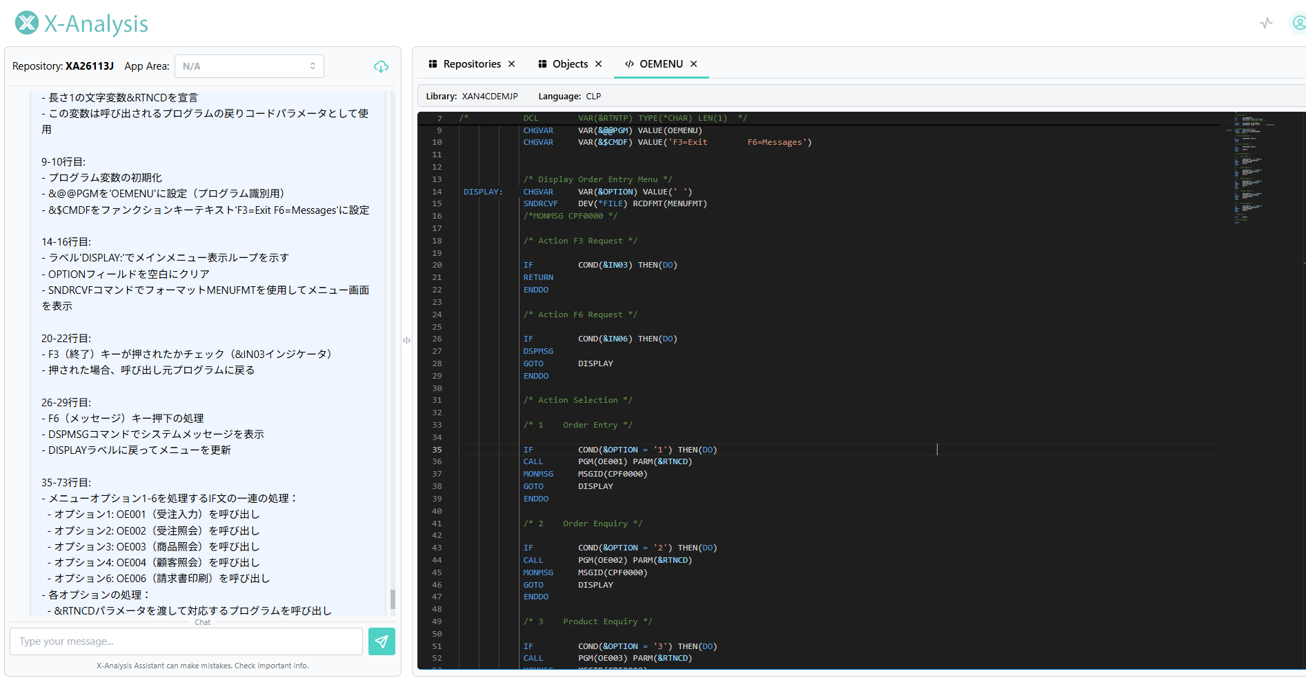Click the X-Analysis logo icon

pos(27,23)
